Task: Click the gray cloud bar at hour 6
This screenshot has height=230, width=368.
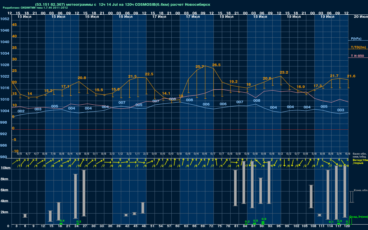Action: [x=25, y=216]
